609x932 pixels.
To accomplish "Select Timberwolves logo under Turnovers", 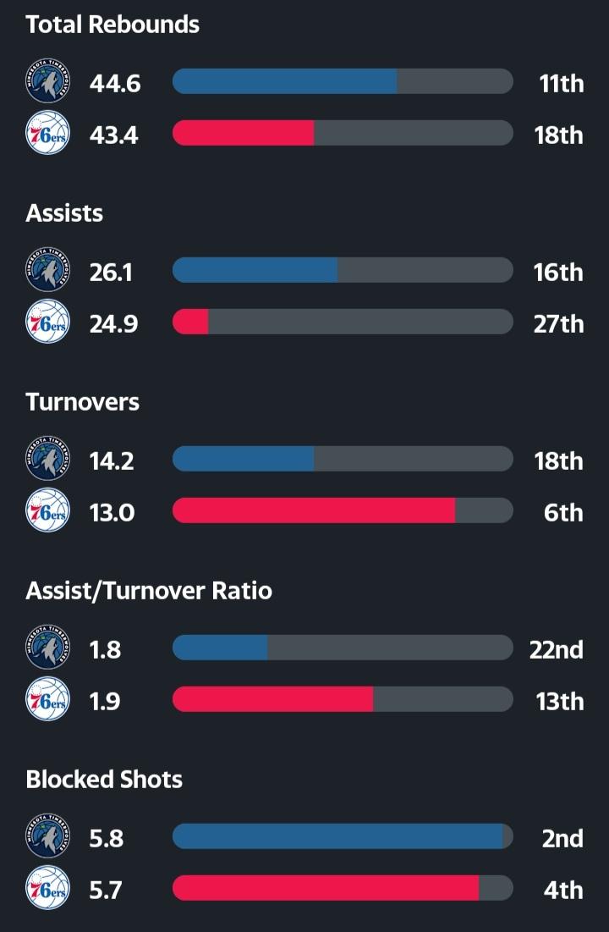I will tap(47, 459).
